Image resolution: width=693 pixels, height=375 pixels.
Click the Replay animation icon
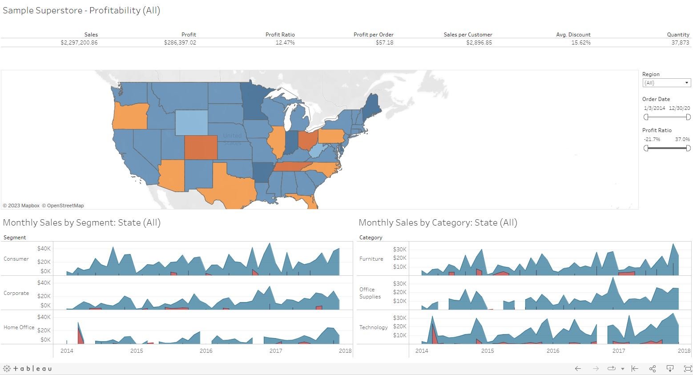611,368
